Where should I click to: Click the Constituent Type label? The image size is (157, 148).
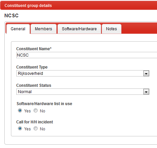tap(32, 67)
